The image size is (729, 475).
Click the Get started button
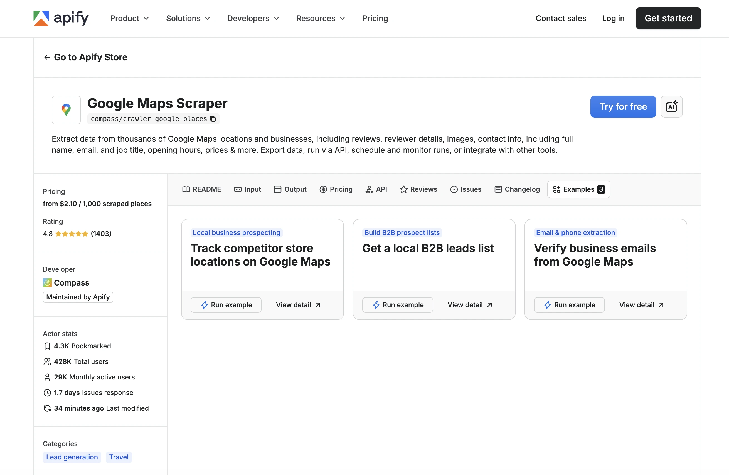click(x=668, y=18)
